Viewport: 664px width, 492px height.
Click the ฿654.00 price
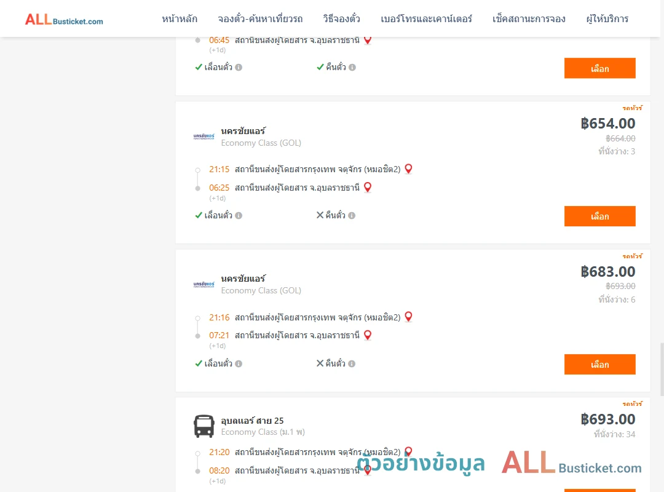[x=607, y=124]
